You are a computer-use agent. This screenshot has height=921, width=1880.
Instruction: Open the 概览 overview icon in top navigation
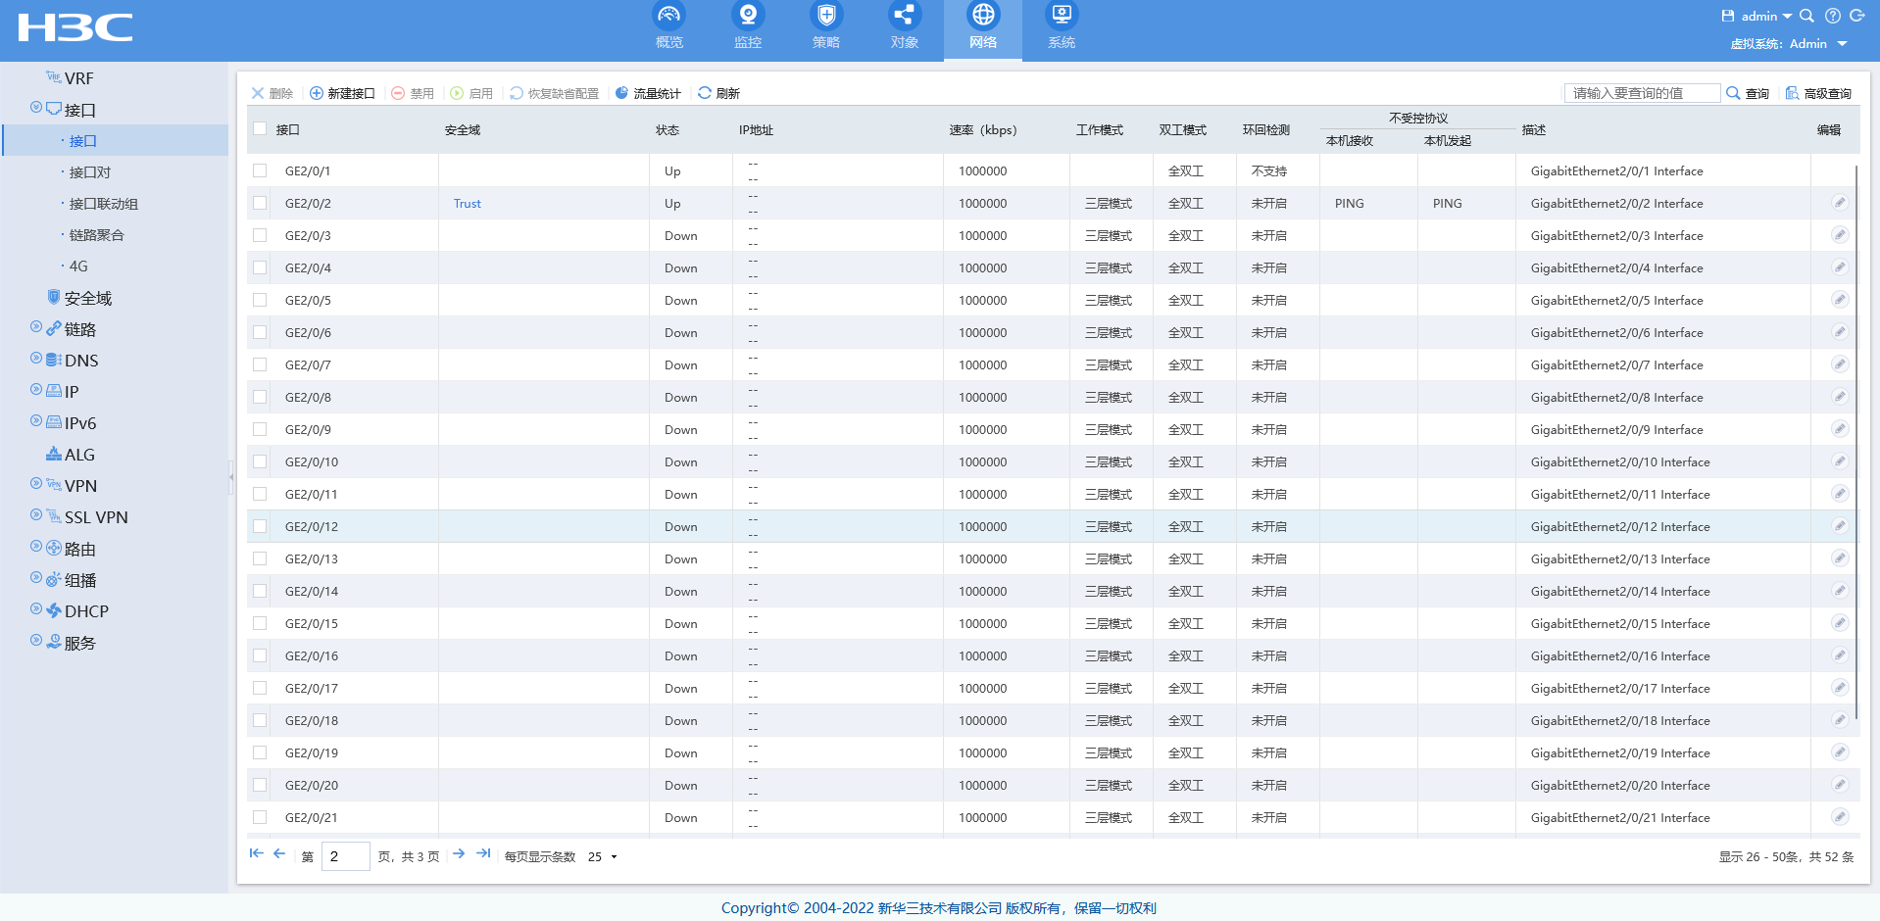click(x=668, y=17)
